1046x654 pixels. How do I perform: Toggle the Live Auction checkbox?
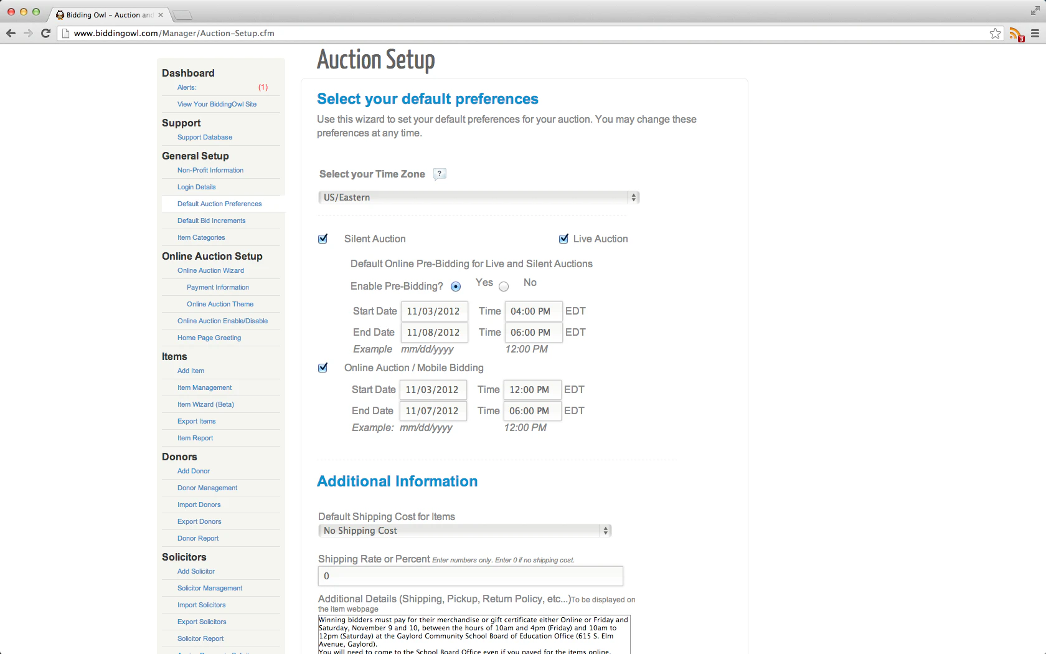[x=563, y=239]
